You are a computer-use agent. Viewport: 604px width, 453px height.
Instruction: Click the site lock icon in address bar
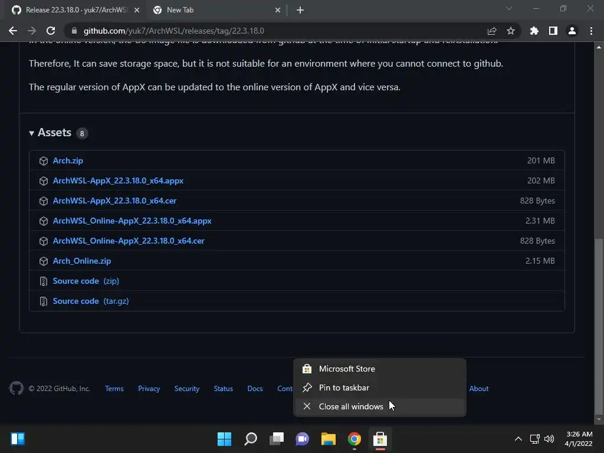tap(74, 31)
